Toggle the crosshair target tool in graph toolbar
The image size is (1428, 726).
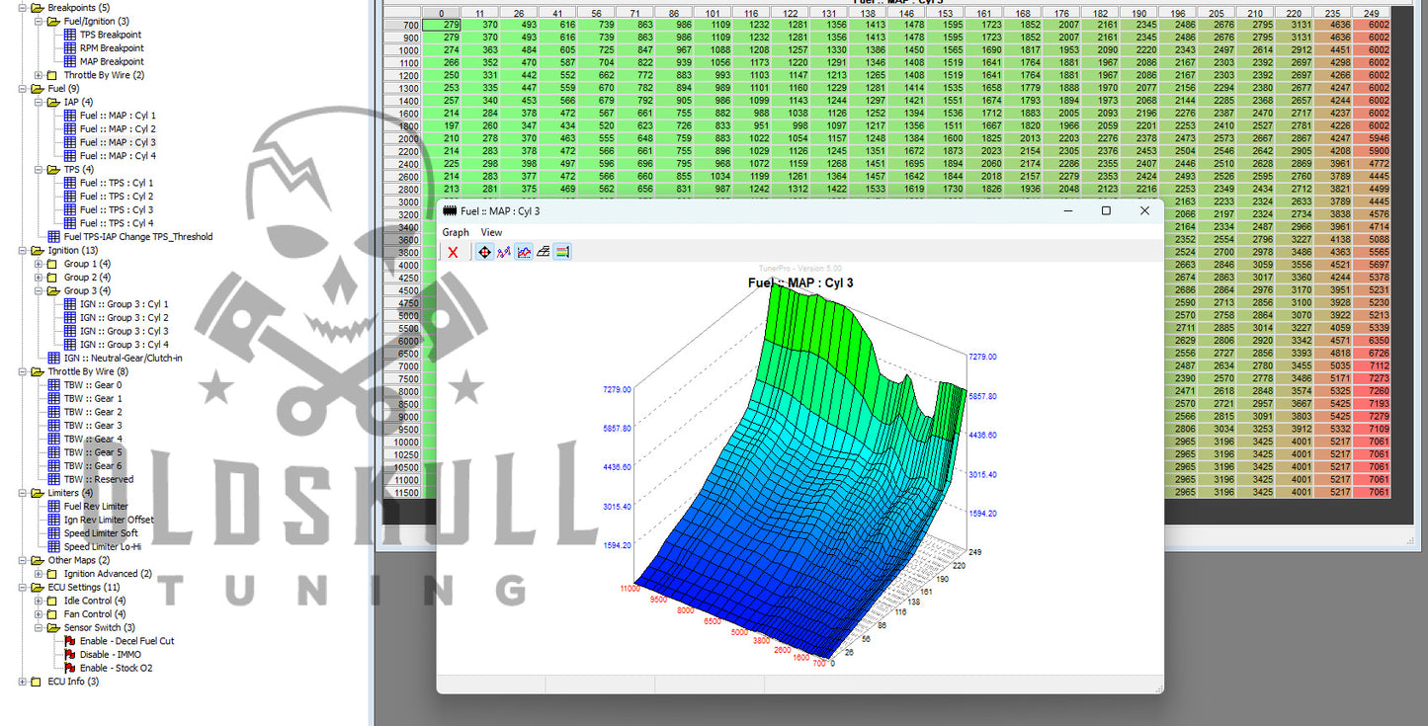pos(484,252)
